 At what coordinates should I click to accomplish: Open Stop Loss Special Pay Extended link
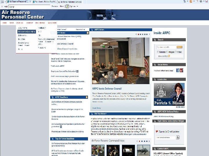[x=63, y=71]
